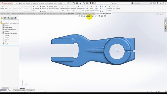Viewport: 167px width, 94px height.
Task: Select the Fill Holes tool
Action: click(x=33, y=8)
